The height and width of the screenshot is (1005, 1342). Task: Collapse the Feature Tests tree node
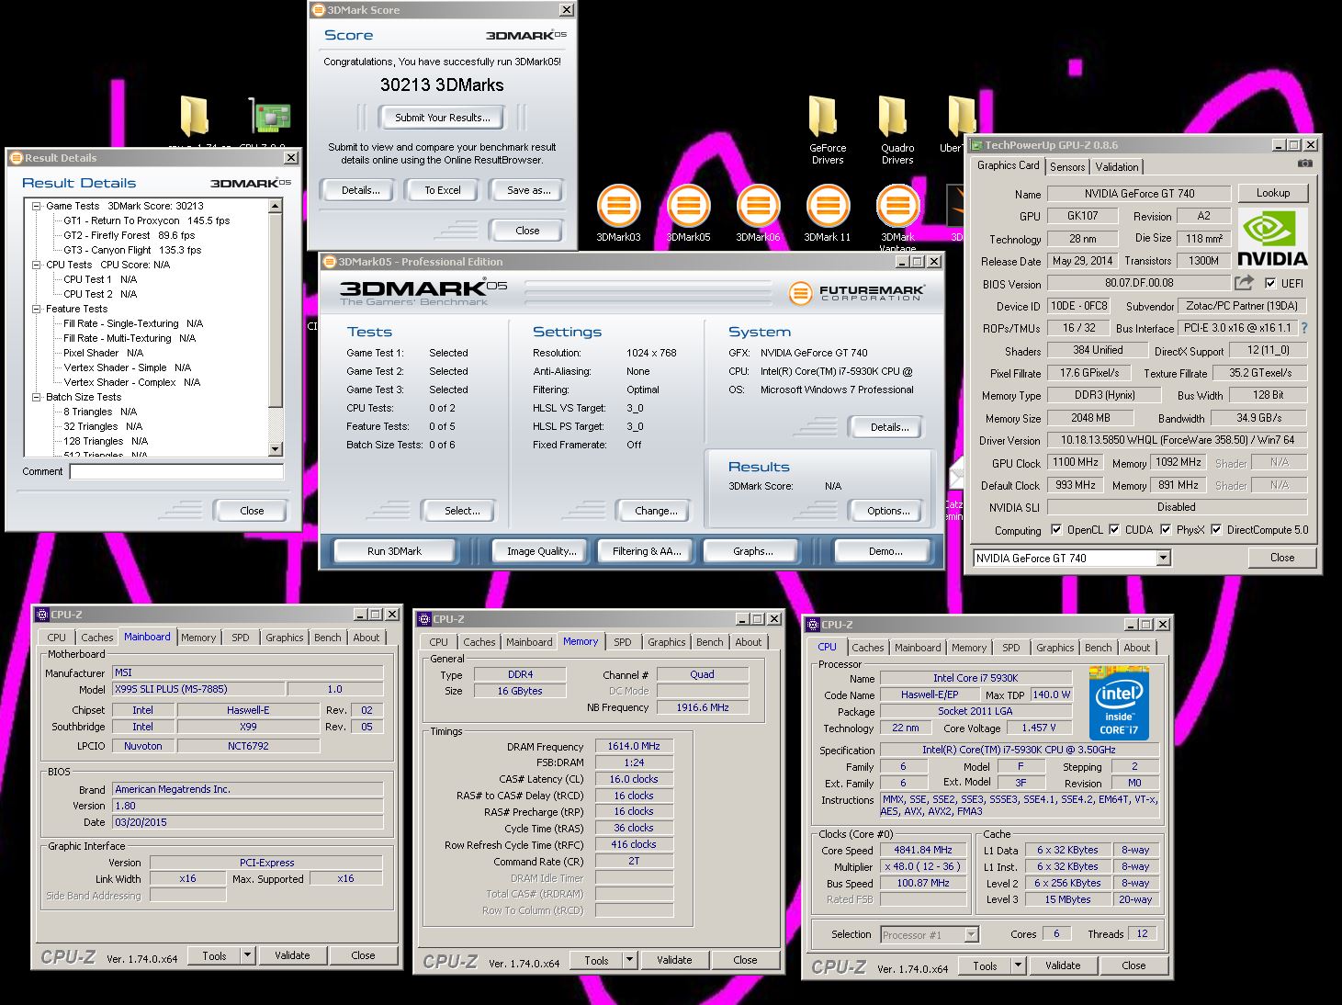37,309
